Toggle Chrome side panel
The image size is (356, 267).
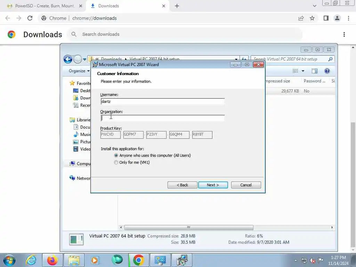326,18
